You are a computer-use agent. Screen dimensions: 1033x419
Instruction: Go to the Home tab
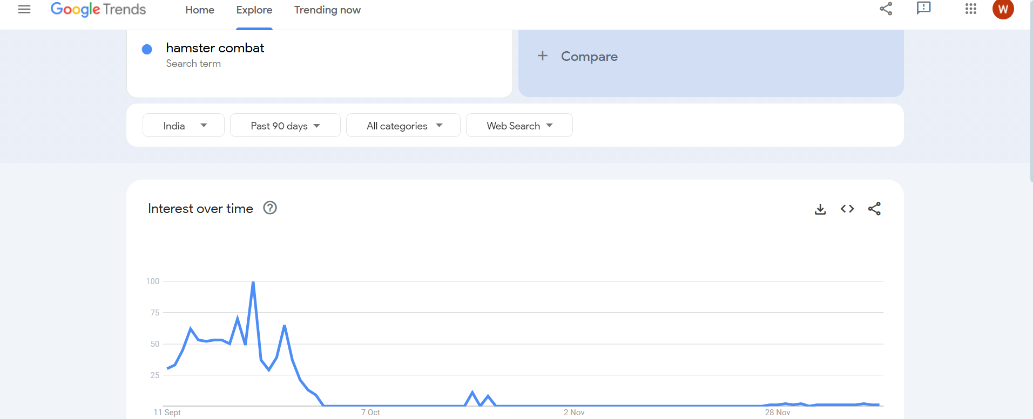200,10
